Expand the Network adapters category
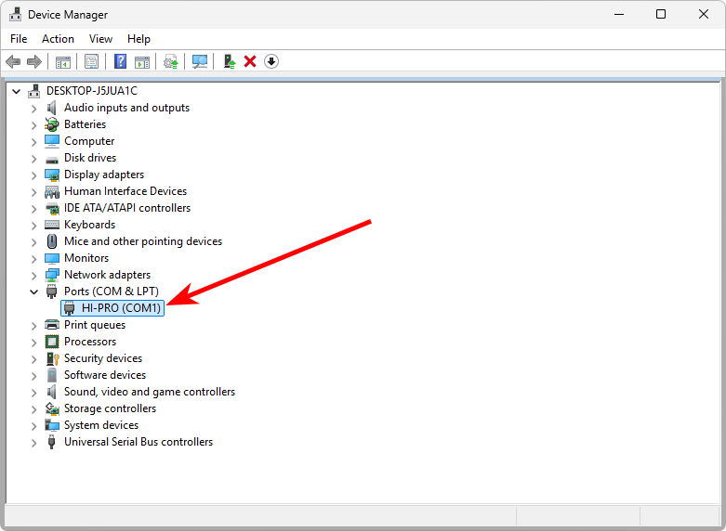726x531 pixels. (34, 275)
